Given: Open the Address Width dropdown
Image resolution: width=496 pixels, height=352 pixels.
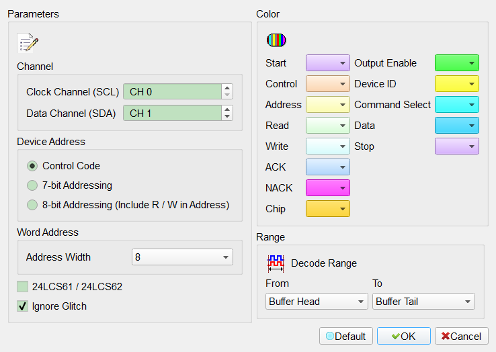Looking at the screenshot, I should point(182,257).
